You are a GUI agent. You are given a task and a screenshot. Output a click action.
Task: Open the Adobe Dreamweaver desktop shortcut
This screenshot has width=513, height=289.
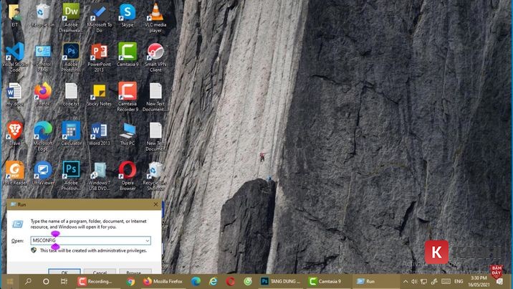click(71, 17)
